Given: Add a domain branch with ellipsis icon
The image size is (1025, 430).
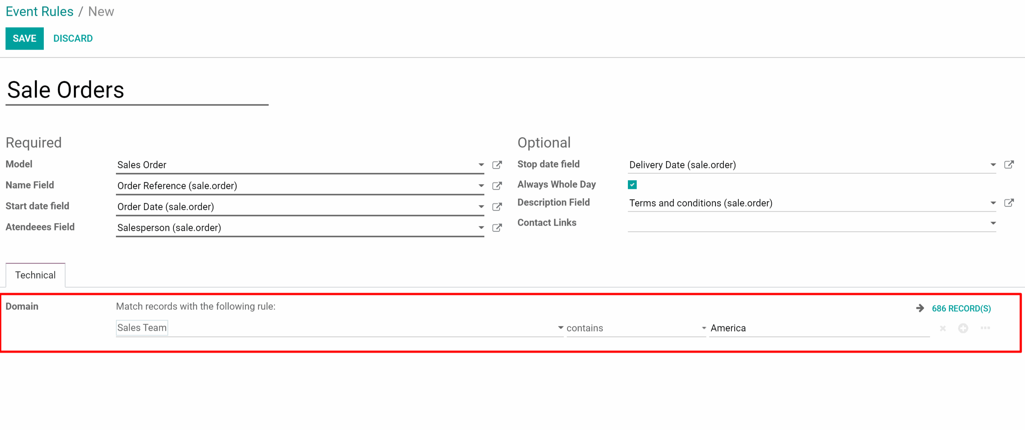Looking at the screenshot, I should pos(985,328).
